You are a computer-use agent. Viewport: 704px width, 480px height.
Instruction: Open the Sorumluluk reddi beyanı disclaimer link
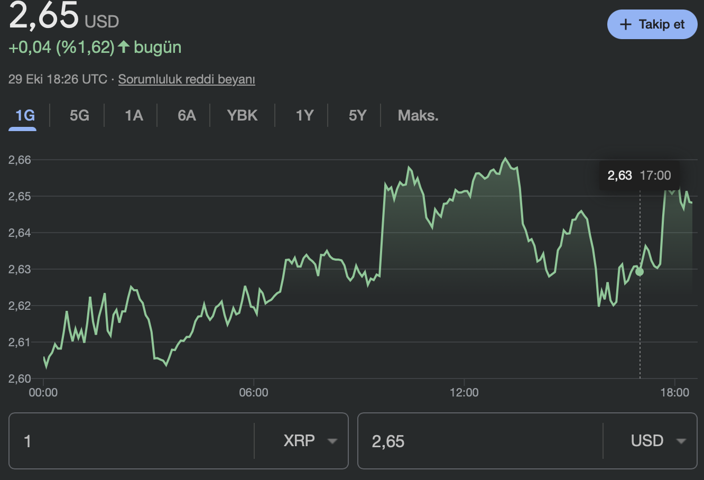pyautogui.click(x=186, y=79)
